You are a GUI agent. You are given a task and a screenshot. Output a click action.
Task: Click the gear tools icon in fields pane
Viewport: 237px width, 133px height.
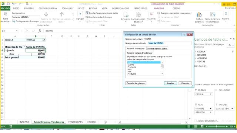230,45
